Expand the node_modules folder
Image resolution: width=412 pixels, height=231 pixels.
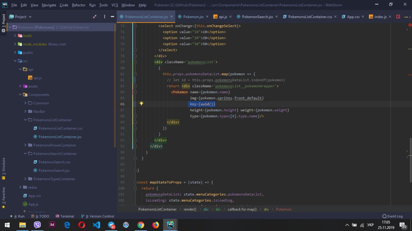point(15,44)
